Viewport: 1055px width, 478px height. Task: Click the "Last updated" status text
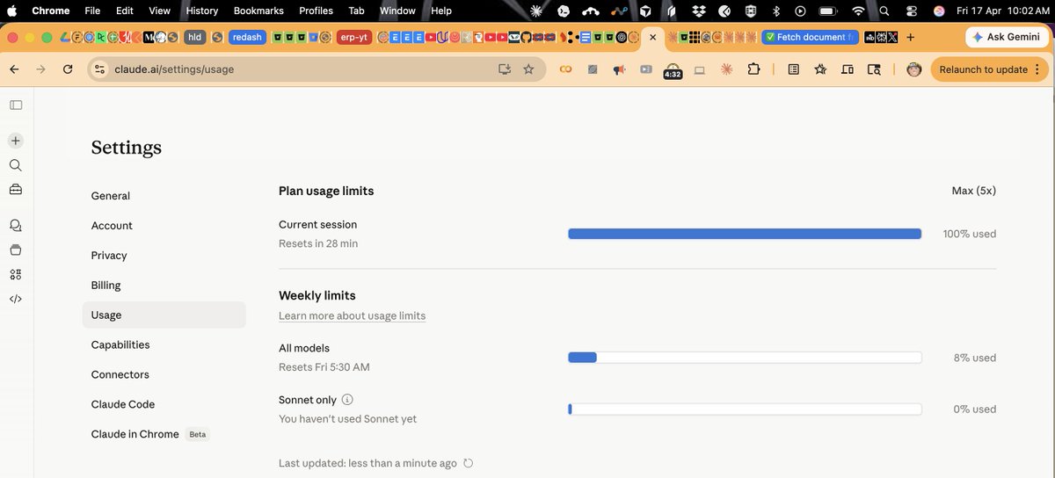pos(367,463)
